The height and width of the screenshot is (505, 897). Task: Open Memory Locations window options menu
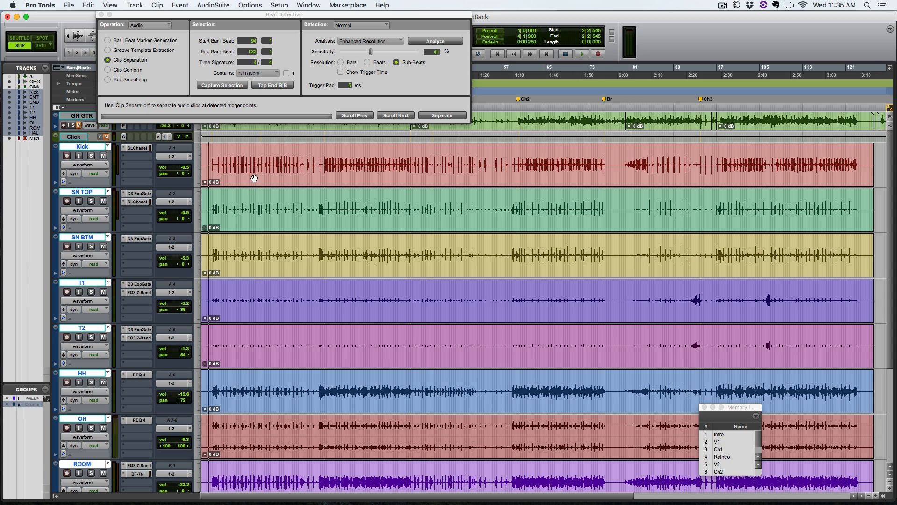(x=755, y=416)
